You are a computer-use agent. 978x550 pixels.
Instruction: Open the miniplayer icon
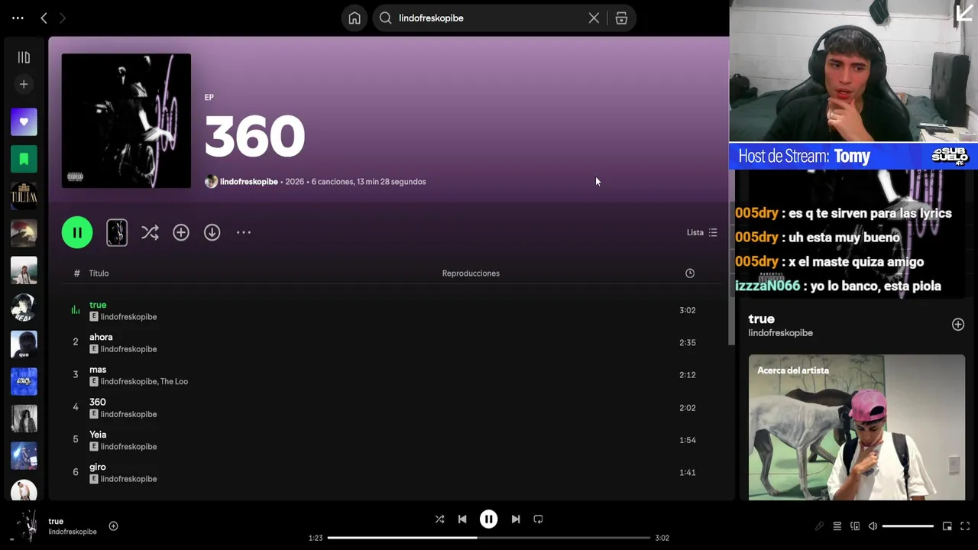coord(947,526)
